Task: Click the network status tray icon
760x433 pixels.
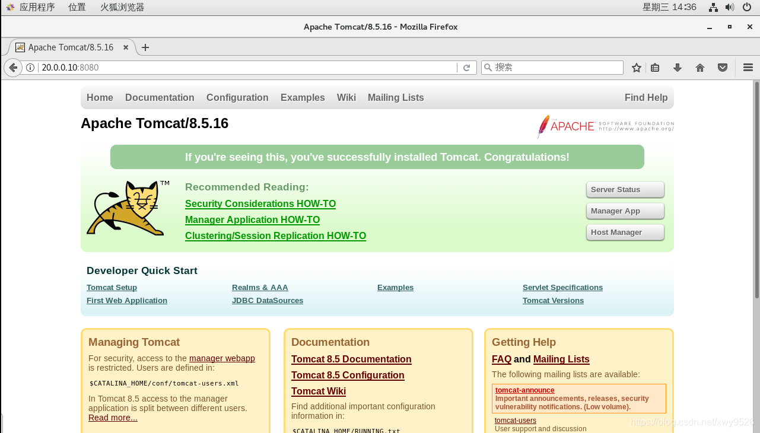Action: [x=714, y=7]
